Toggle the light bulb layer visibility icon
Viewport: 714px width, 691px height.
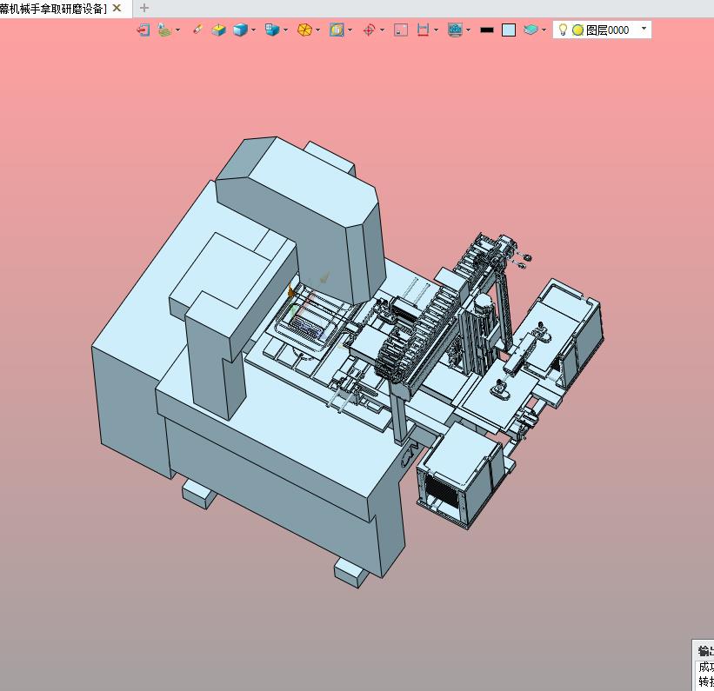pyautogui.click(x=563, y=30)
